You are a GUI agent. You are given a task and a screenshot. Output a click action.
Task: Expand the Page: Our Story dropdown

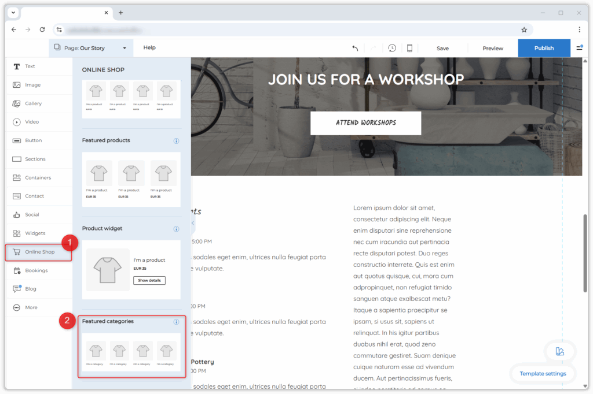tap(91, 48)
